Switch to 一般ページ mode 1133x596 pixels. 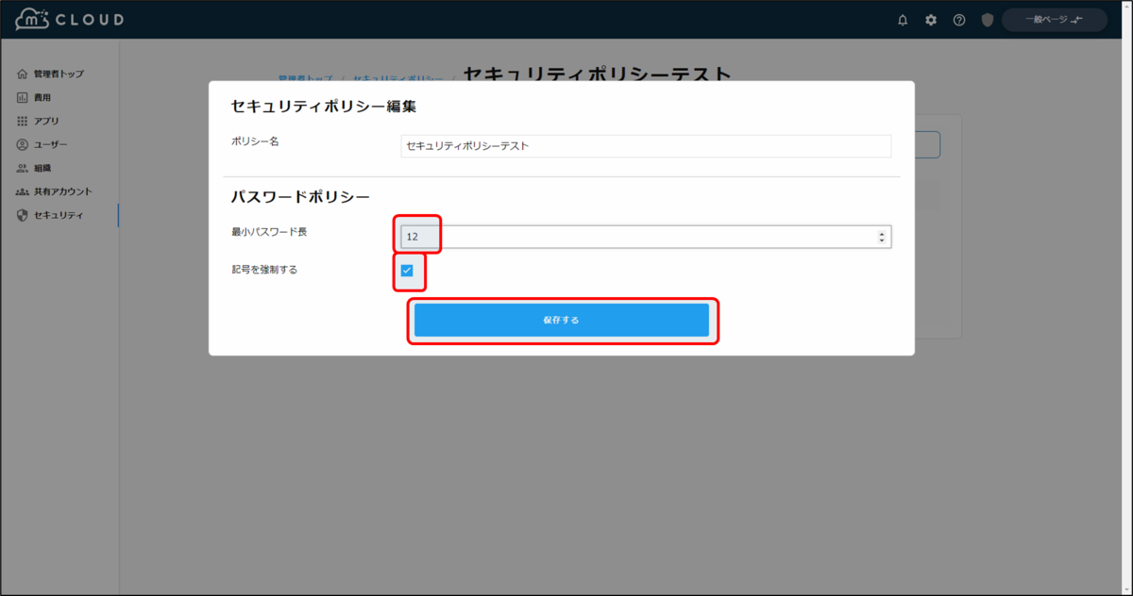pyautogui.click(x=1053, y=19)
